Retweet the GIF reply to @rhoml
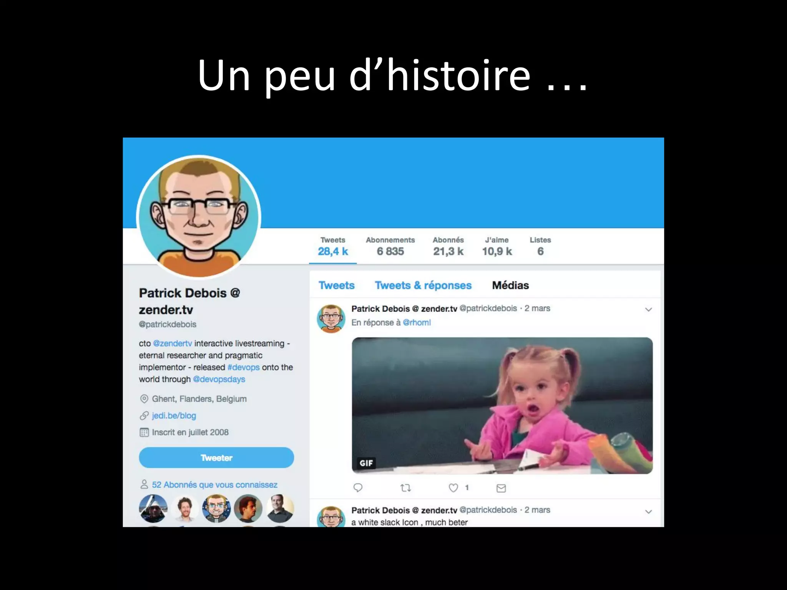 [x=406, y=488]
